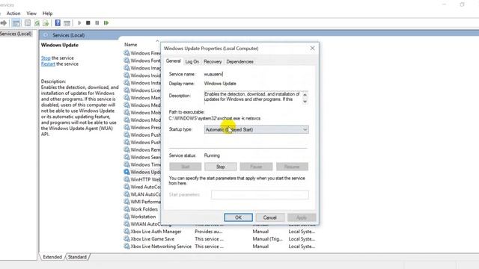Switch to the Extended view tab
Viewport: 479px width, 269px height.
pos(52,257)
